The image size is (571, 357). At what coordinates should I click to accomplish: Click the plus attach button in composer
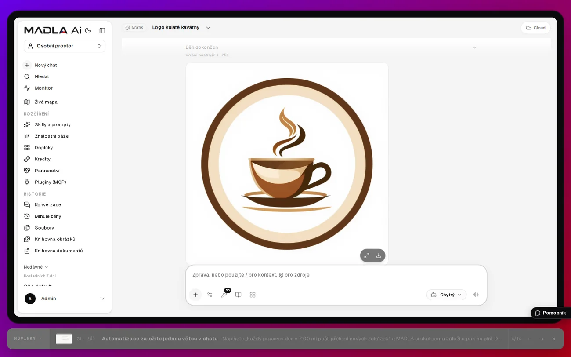pyautogui.click(x=195, y=295)
